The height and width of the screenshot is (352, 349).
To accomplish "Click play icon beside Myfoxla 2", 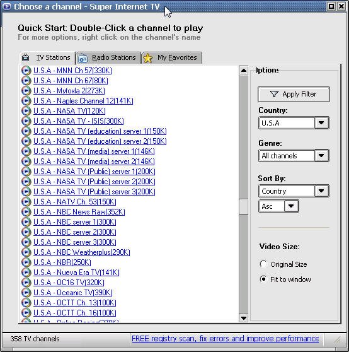I will tap(26, 91).
